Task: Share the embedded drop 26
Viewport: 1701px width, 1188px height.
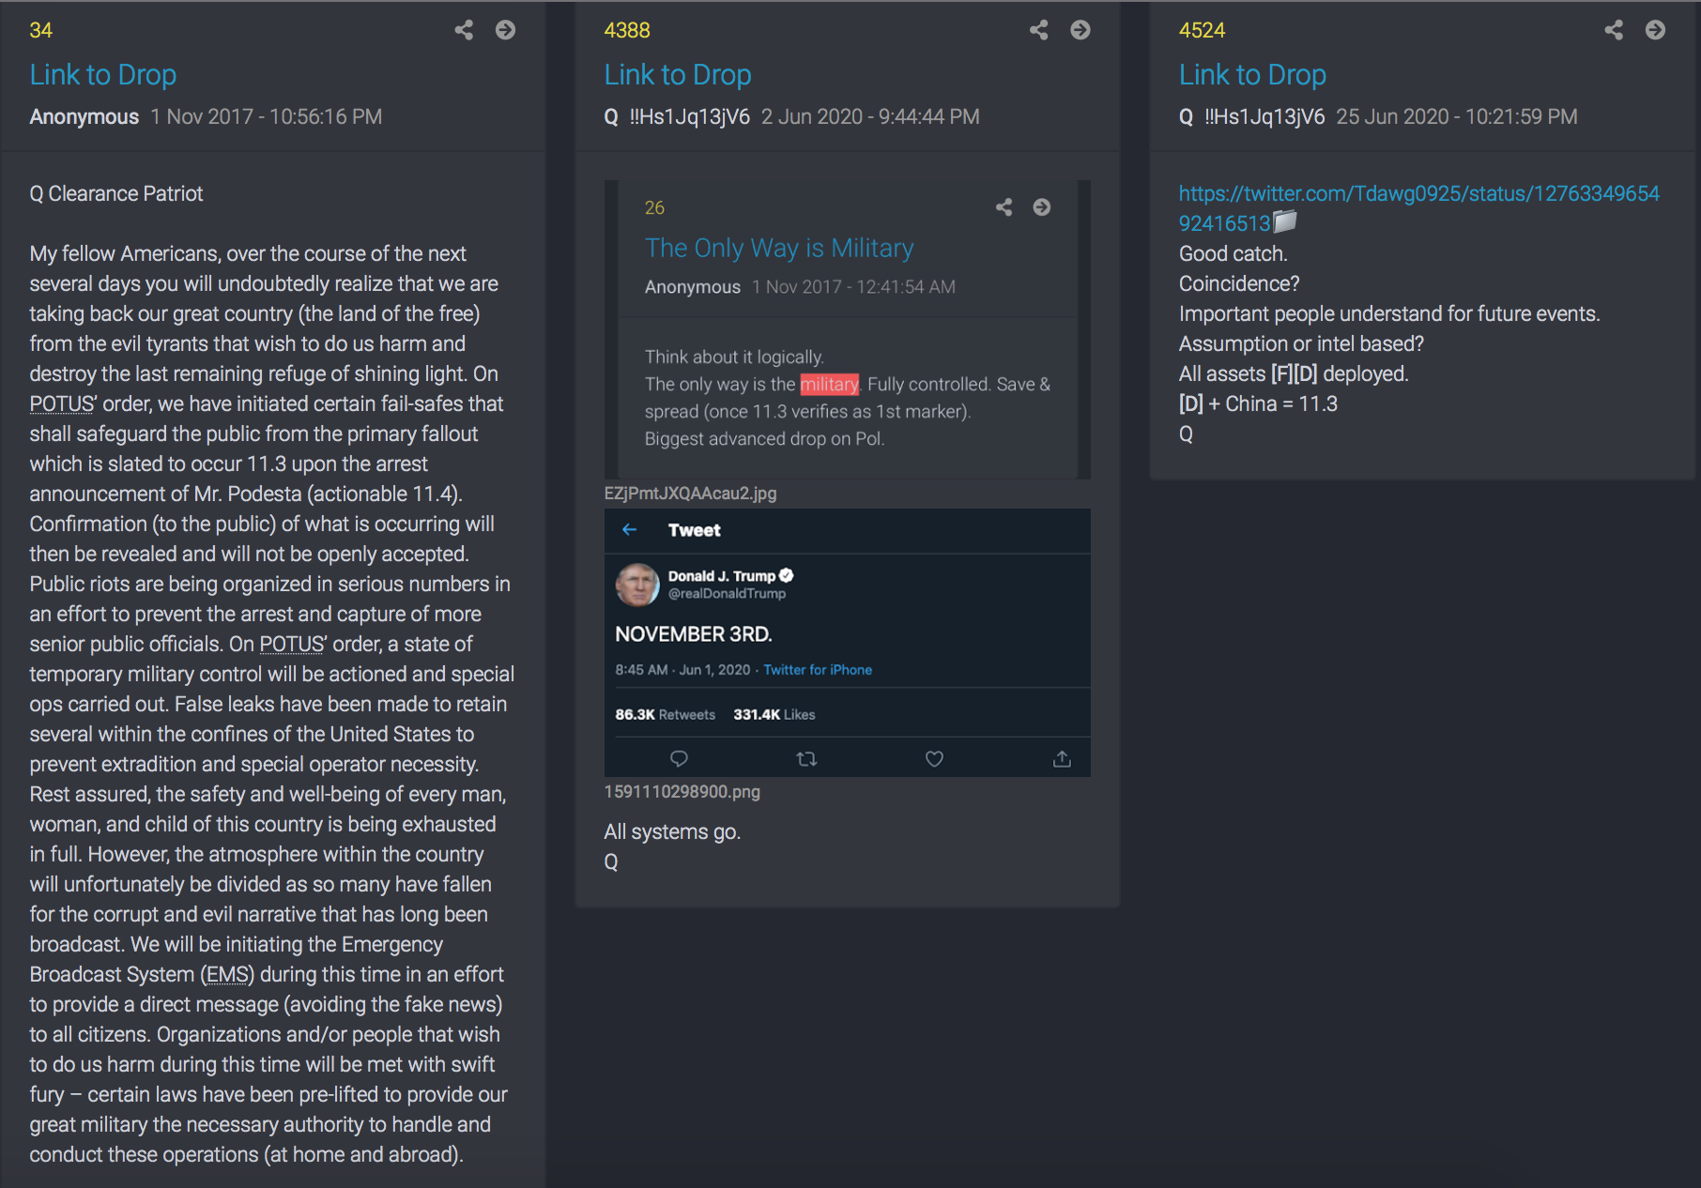Action: (1004, 207)
